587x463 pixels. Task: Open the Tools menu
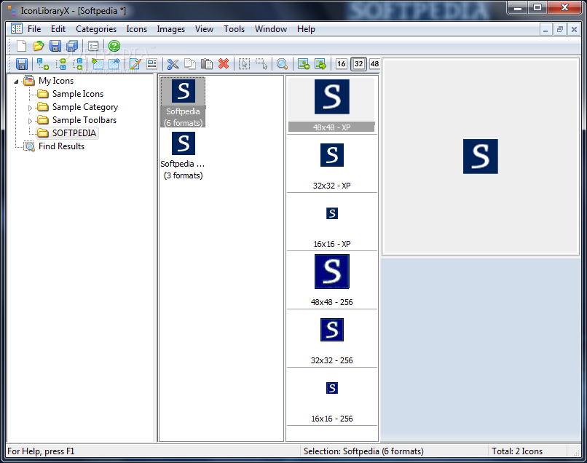234,29
